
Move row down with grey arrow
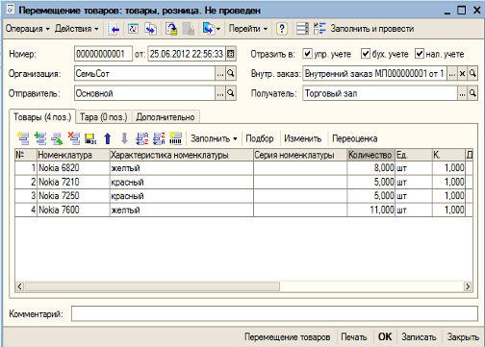(124, 138)
